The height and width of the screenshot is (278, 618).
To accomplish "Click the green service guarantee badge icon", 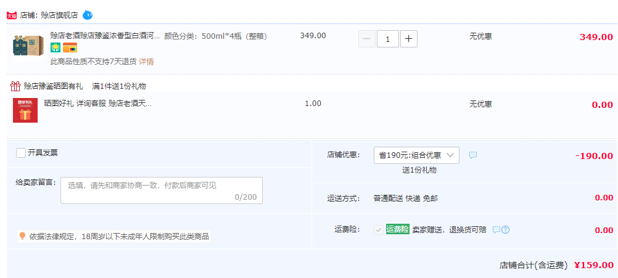I will [56, 47].
